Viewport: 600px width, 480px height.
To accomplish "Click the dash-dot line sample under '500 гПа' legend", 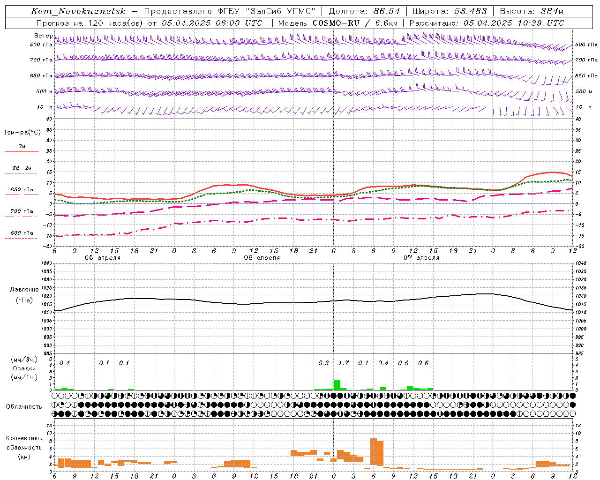I will pos(21,239).
